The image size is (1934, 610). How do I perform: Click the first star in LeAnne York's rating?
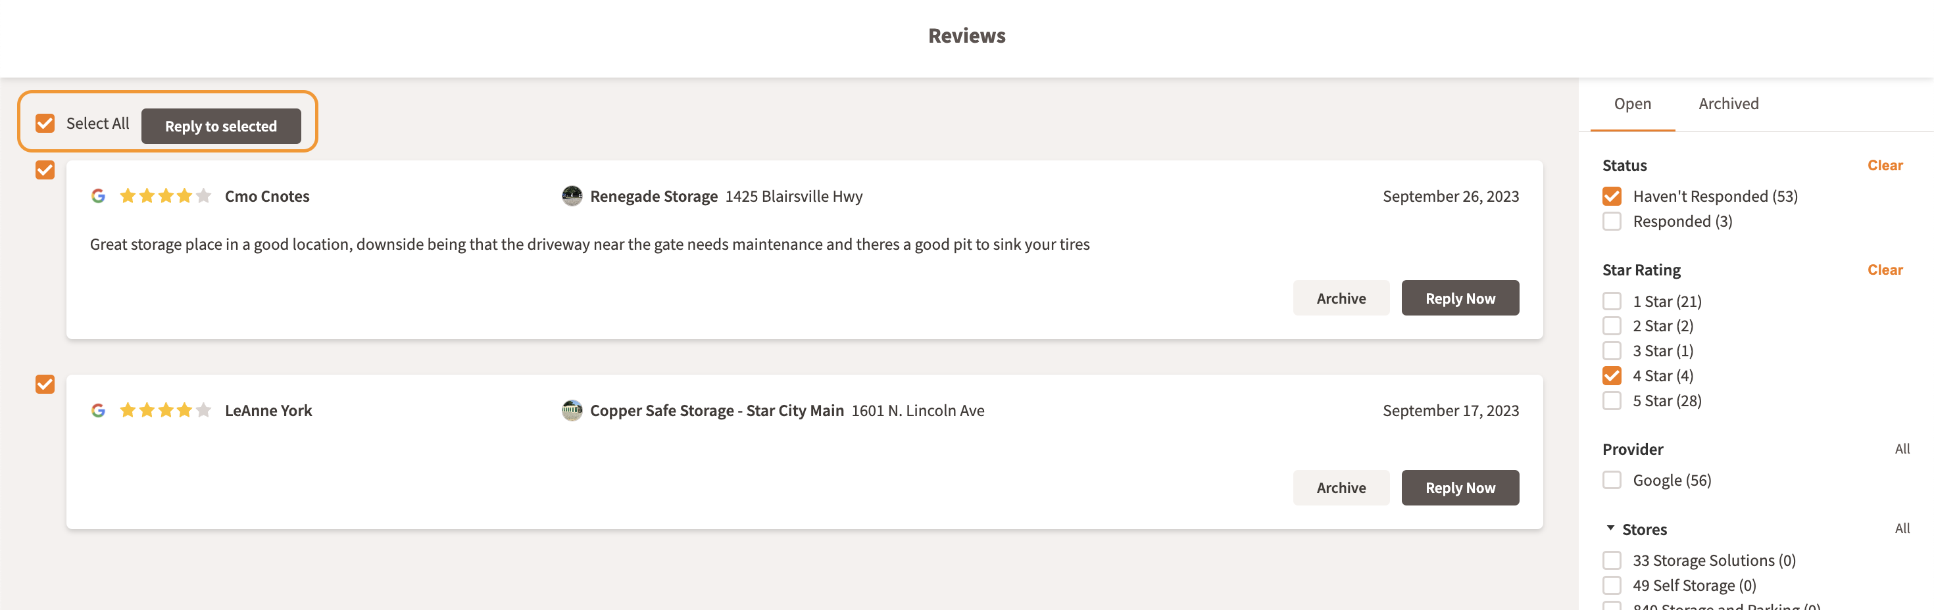128,410
